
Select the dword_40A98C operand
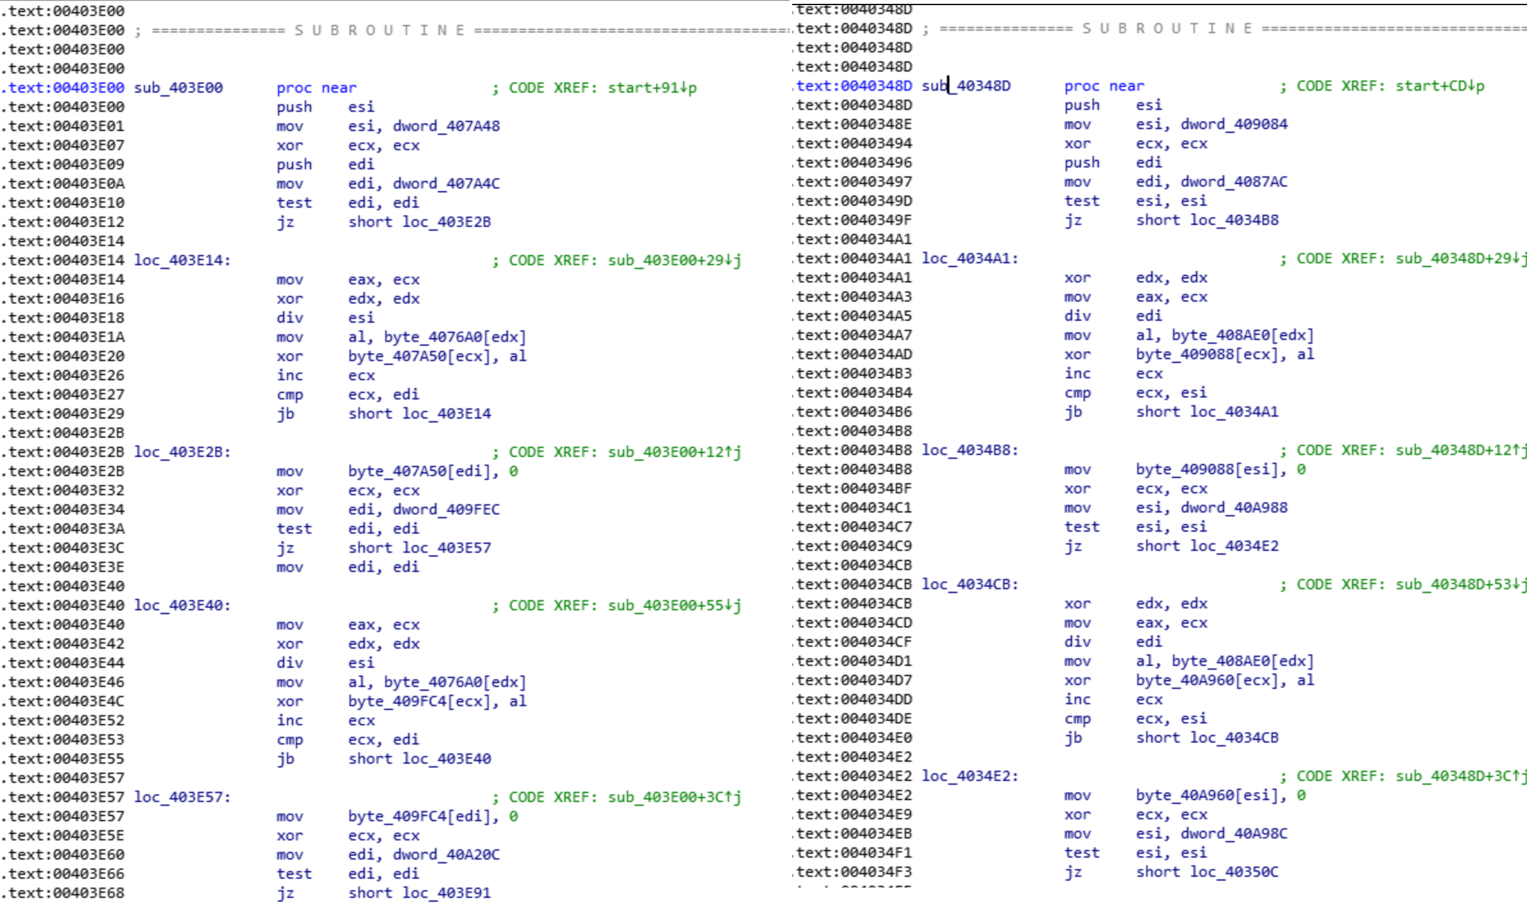pyautogui.click(x=1234, y=833)
